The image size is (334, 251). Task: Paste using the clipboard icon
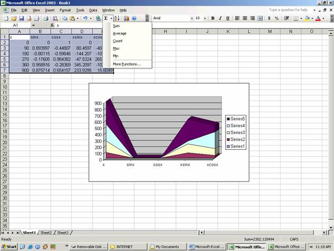pos(72,19)
